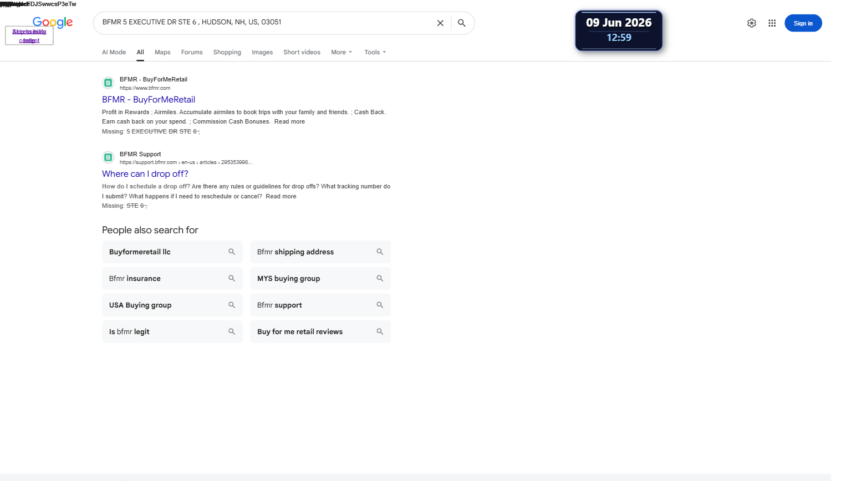
Task: Open the 'Where can I drop off?' result
Action: click(145, 174)
